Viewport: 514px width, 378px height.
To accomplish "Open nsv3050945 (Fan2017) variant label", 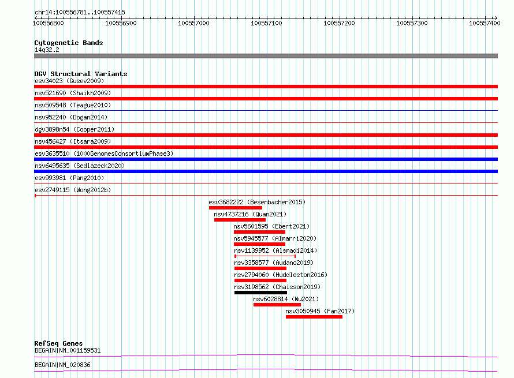I will click(320, 311).
